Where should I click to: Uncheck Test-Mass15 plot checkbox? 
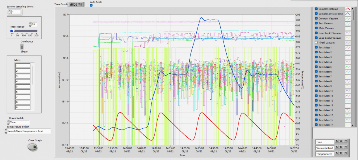click(x=316, y=115)
